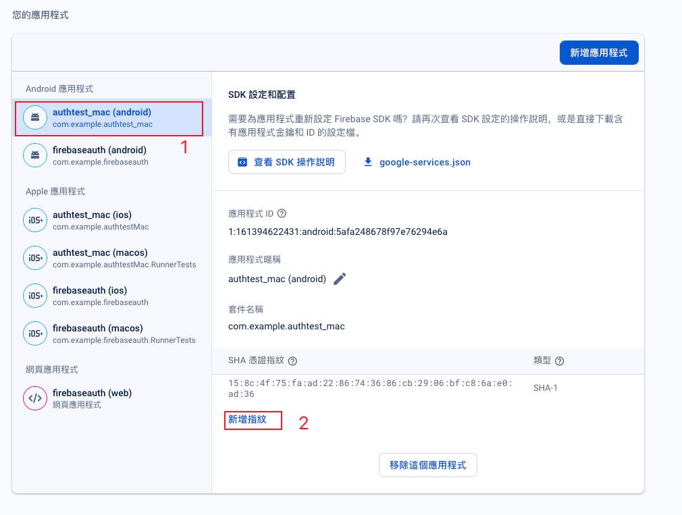The width and height of the screenshot is (682, 515).
Task: Click the firebaseauth (ios) app icon
Action: point(34,296)
